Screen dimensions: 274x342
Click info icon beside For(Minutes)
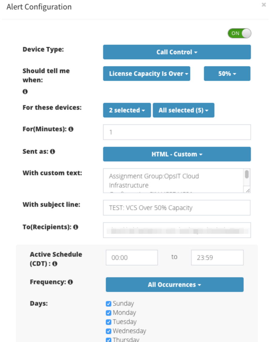[x=71, y=129]
